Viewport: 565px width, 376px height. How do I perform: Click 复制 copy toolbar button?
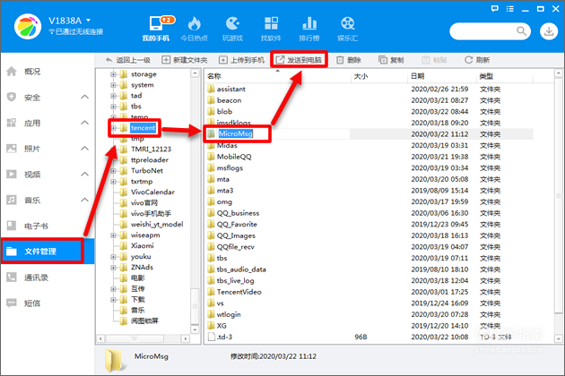pyautogui.click(x=391, y=60)
